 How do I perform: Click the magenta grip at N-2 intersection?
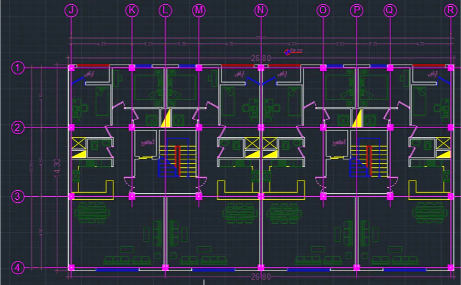[261, 127]
